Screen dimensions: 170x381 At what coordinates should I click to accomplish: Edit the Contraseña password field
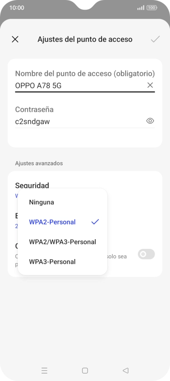pos(80,121)
